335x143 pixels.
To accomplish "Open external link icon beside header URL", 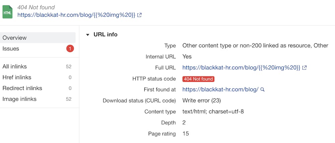I will [140, 15].
